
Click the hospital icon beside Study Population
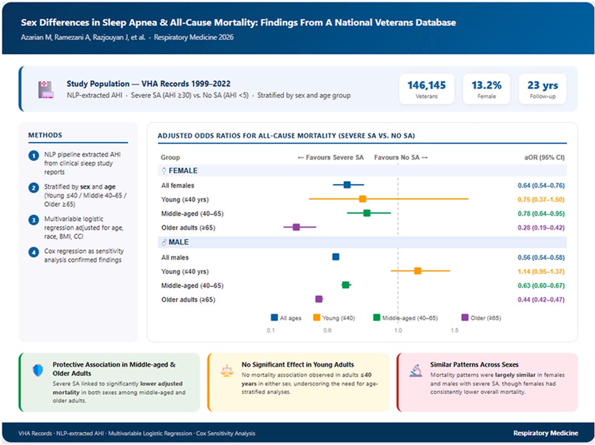click(46, 89)
